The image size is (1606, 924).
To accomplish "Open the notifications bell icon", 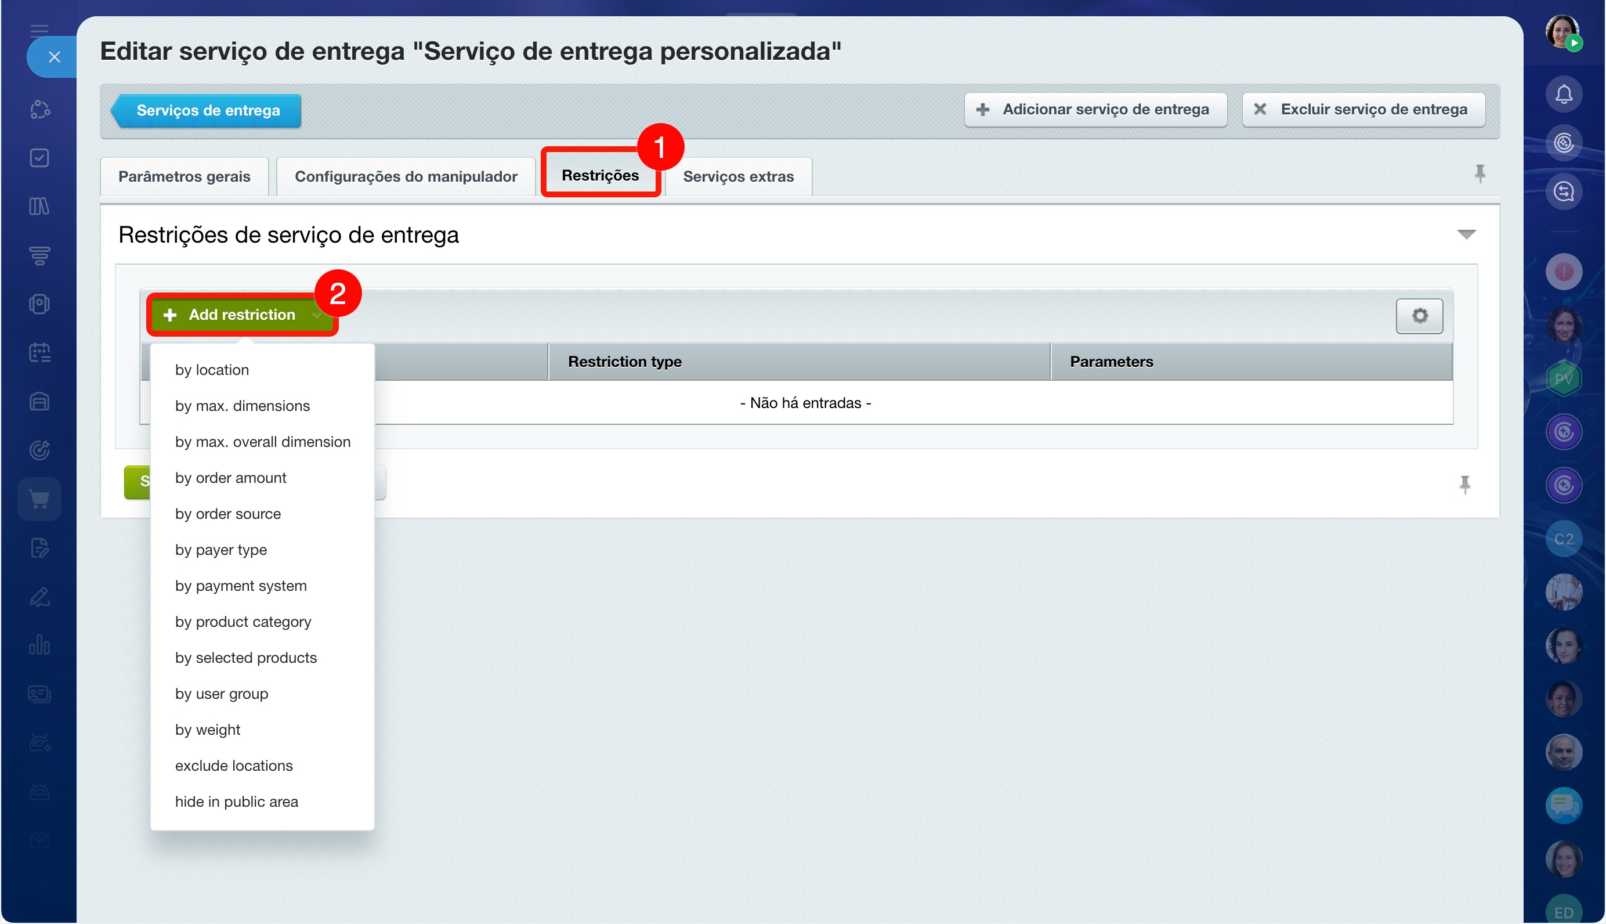I will click(x=1564, y=95).
